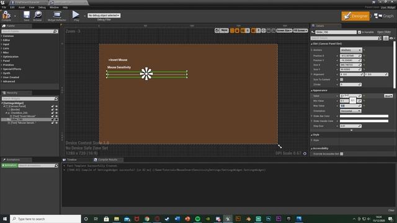Click the add Animation button
The height and width of the screenshot is (223, 397).
9,165
